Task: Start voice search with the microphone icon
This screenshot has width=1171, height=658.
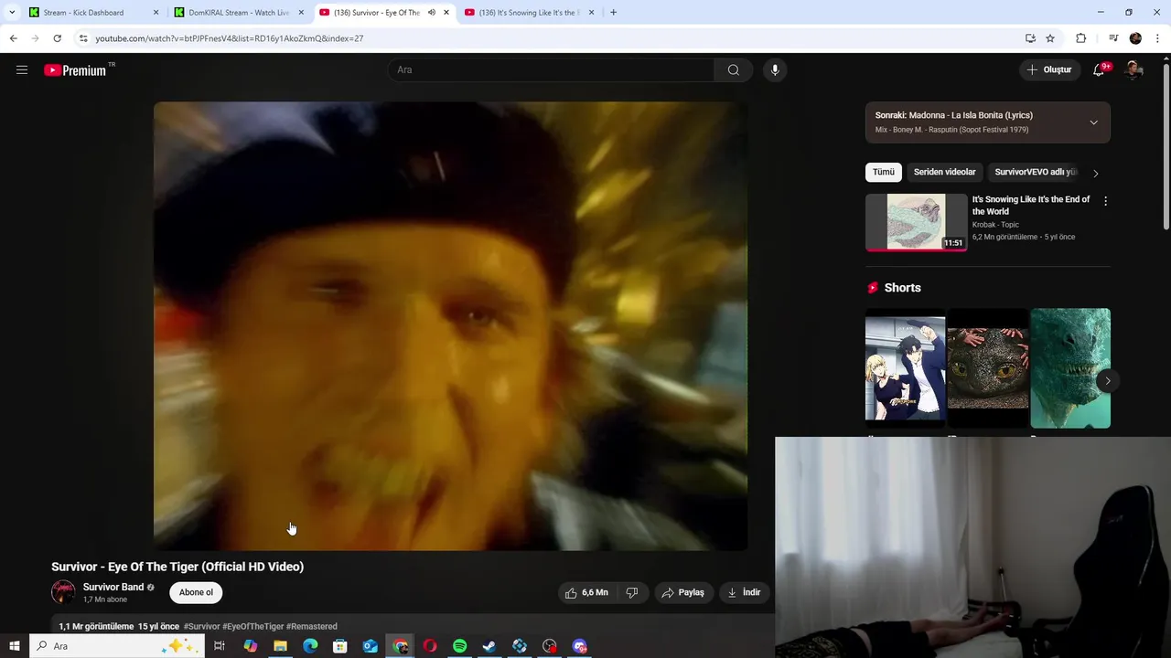Action: (775, 70)
